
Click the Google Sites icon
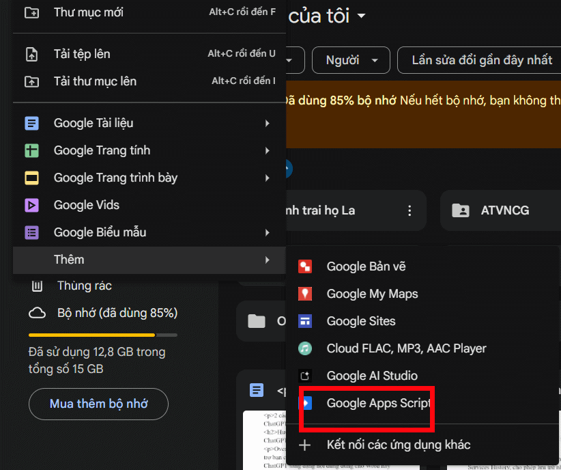coord(305,321)
